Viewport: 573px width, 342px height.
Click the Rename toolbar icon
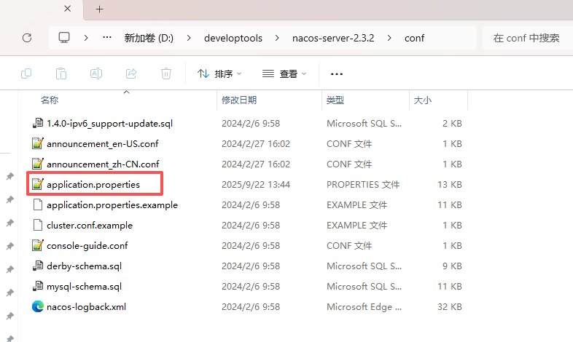click(96, 73)
